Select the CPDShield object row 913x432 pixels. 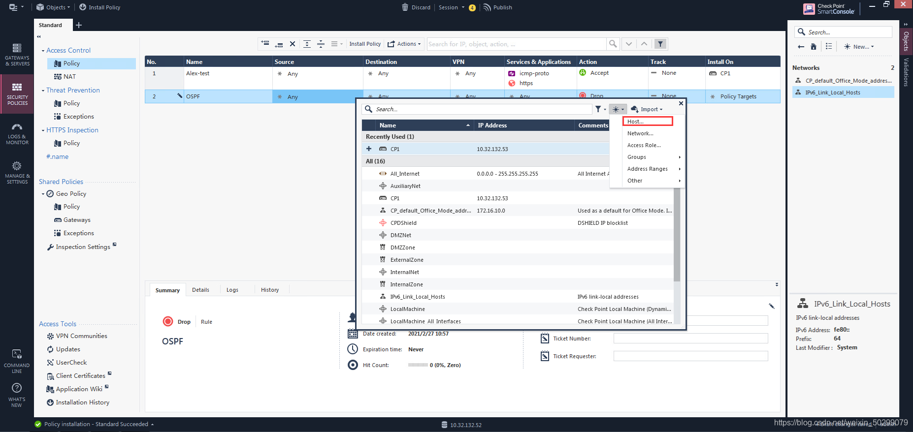click(518, 223)
